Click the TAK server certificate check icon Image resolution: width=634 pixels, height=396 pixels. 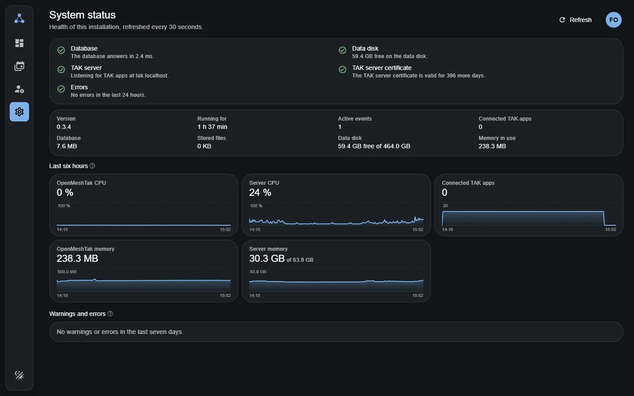tap(343, 70)
